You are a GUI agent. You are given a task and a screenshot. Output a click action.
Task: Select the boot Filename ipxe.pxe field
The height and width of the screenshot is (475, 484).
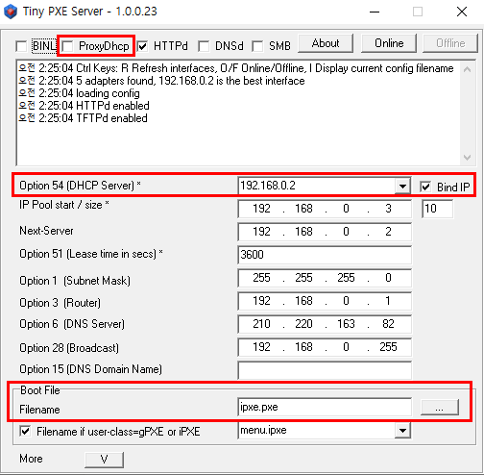(325, 407)
